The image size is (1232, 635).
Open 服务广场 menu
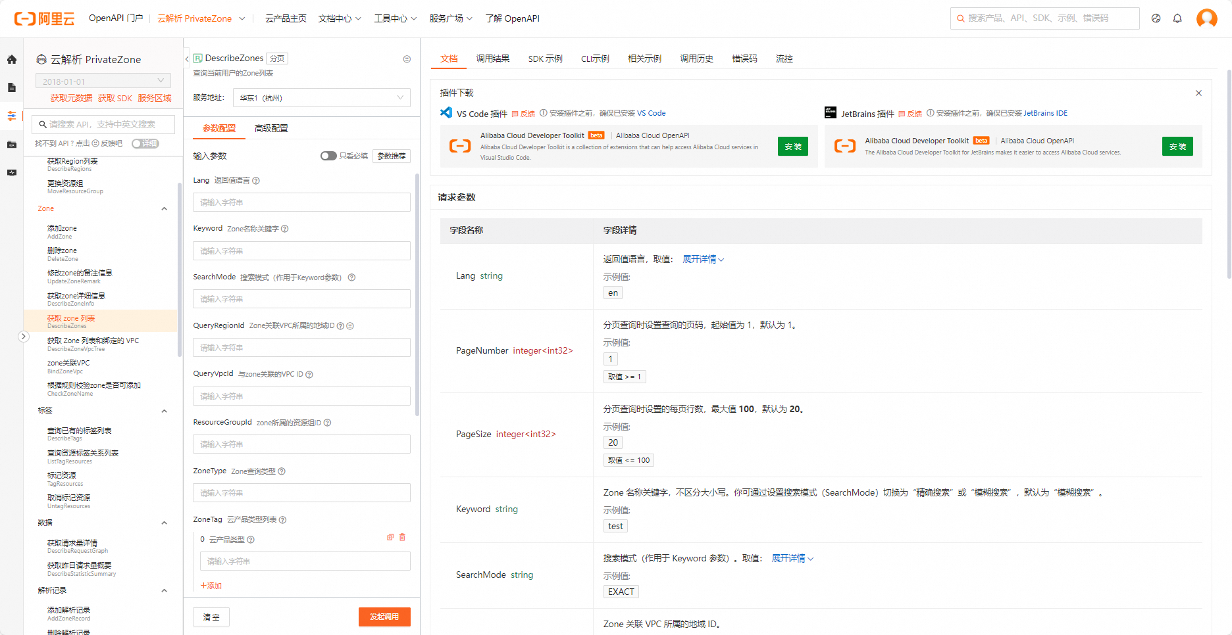point(451,18)
